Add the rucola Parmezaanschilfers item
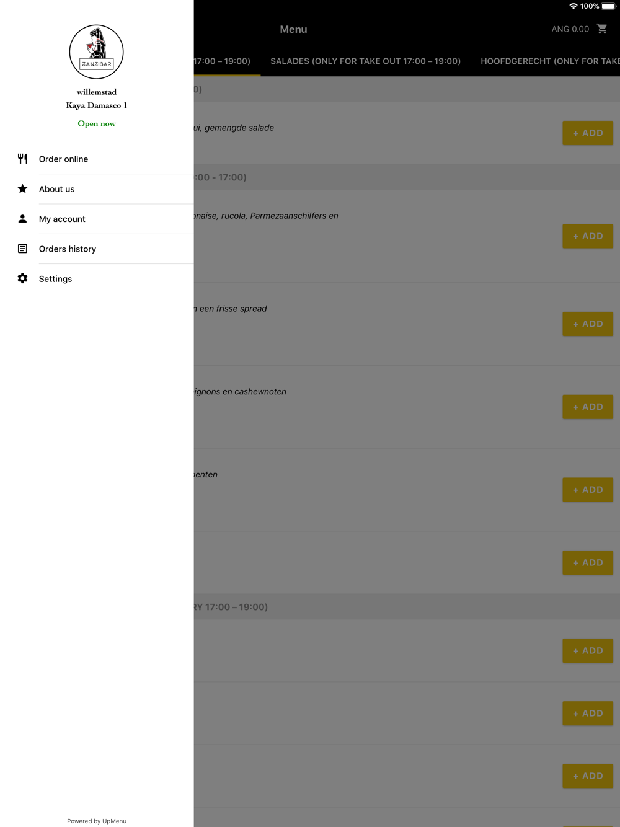 [x=588, y=236]
